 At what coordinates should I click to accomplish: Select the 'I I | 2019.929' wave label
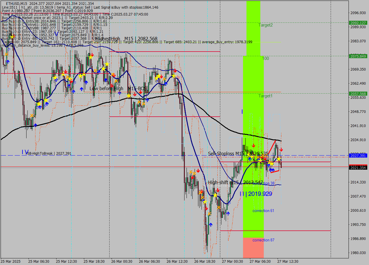(x=256, y=194)
